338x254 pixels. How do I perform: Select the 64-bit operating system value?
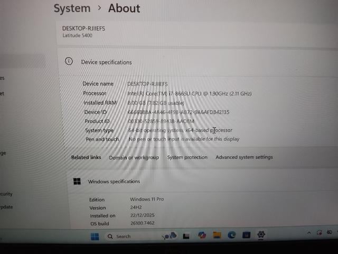(180, 130)
